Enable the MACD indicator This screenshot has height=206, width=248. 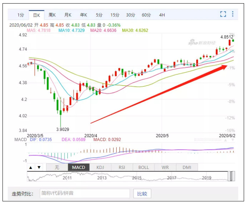coord(79,167)
